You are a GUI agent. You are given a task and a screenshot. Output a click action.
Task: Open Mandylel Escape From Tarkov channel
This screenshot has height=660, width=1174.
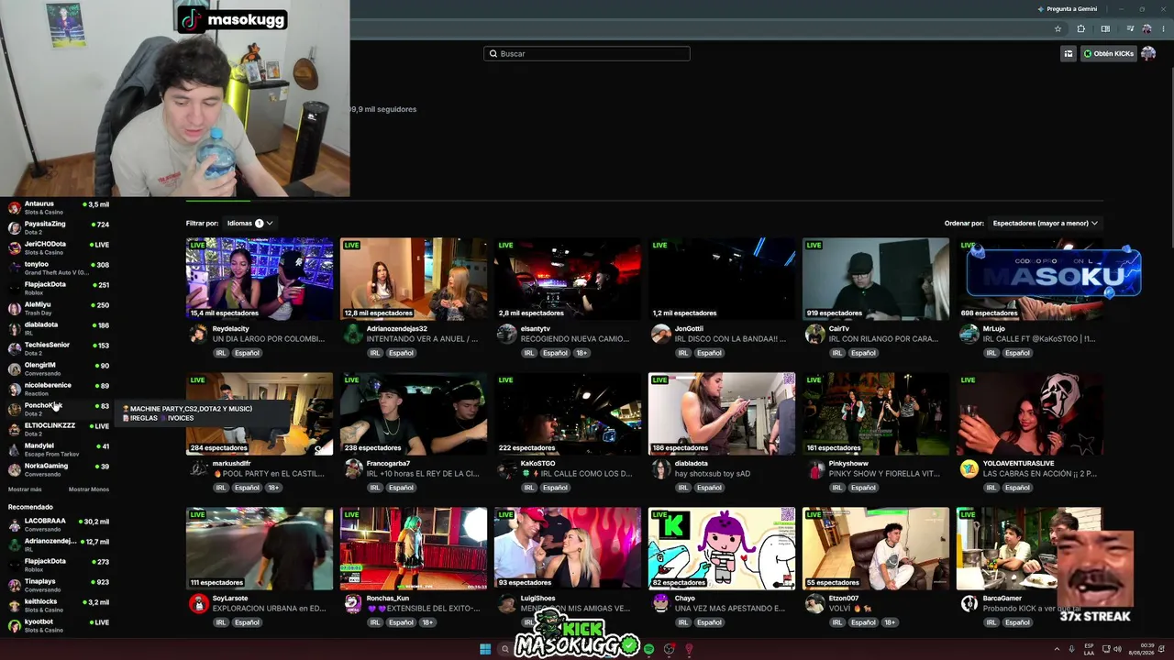click(59, 449)
